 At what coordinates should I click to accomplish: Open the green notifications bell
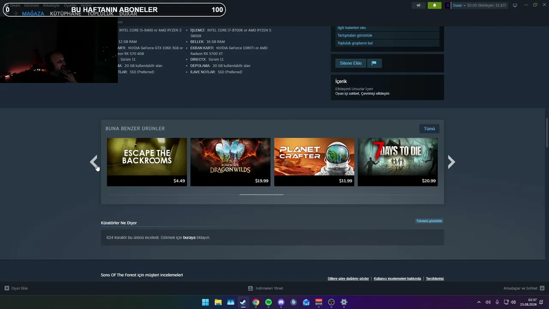tap(434, 5)
